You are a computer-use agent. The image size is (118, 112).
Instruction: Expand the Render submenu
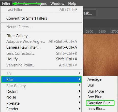[41, 109]
